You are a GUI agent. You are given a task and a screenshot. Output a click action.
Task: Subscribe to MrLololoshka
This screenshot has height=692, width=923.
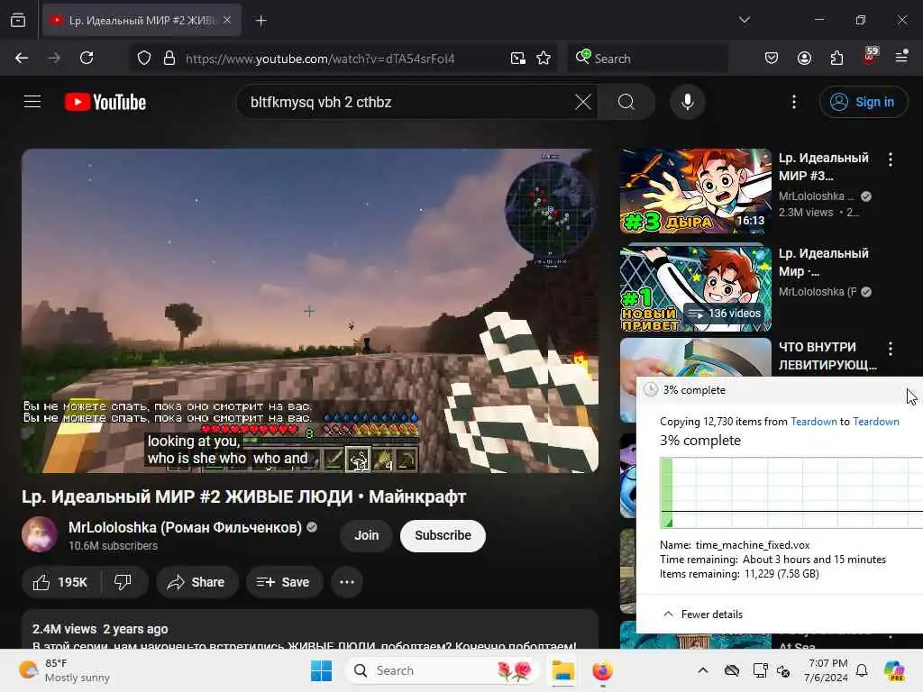443,535
